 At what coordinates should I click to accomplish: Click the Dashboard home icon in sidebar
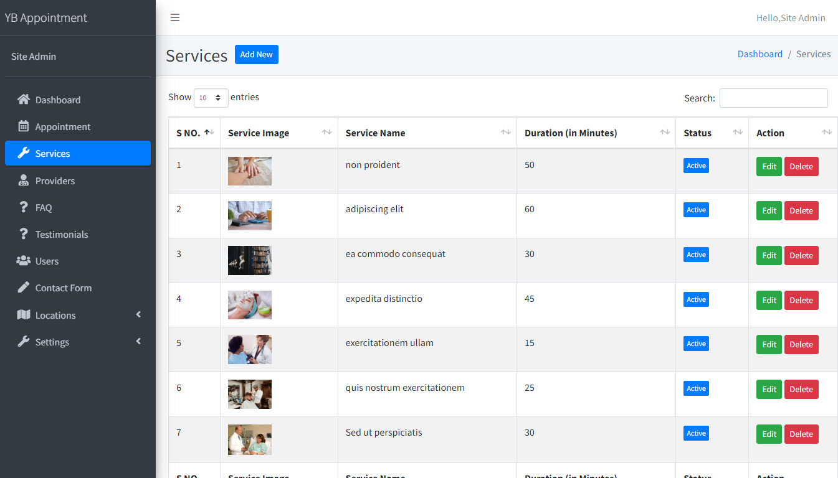click(x=24, y=100)
